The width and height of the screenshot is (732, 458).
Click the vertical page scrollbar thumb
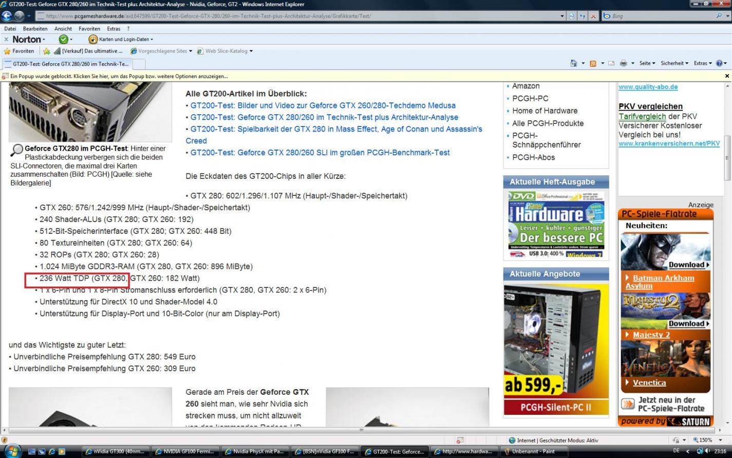(x=727, y=158)
